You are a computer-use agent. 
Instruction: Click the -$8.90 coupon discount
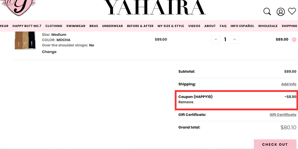291,96
